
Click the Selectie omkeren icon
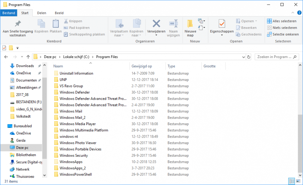pos(269,34)
